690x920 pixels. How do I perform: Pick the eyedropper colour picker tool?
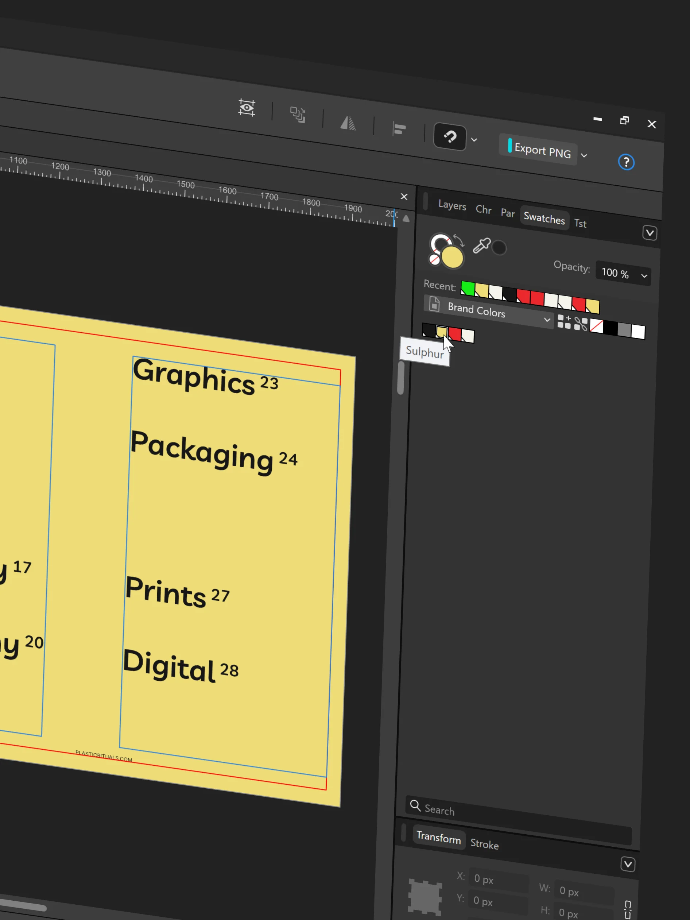pos(481,246)
